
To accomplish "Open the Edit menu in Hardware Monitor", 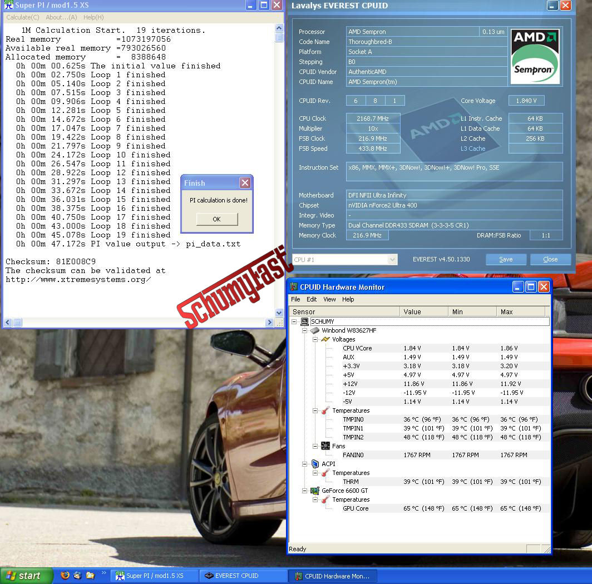I will (312, 299).
